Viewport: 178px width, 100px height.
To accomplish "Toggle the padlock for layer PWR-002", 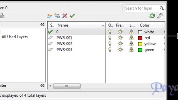I will click(x=132, y=44).
